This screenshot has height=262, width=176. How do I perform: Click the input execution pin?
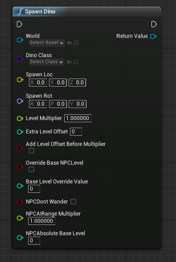(20, 24)
